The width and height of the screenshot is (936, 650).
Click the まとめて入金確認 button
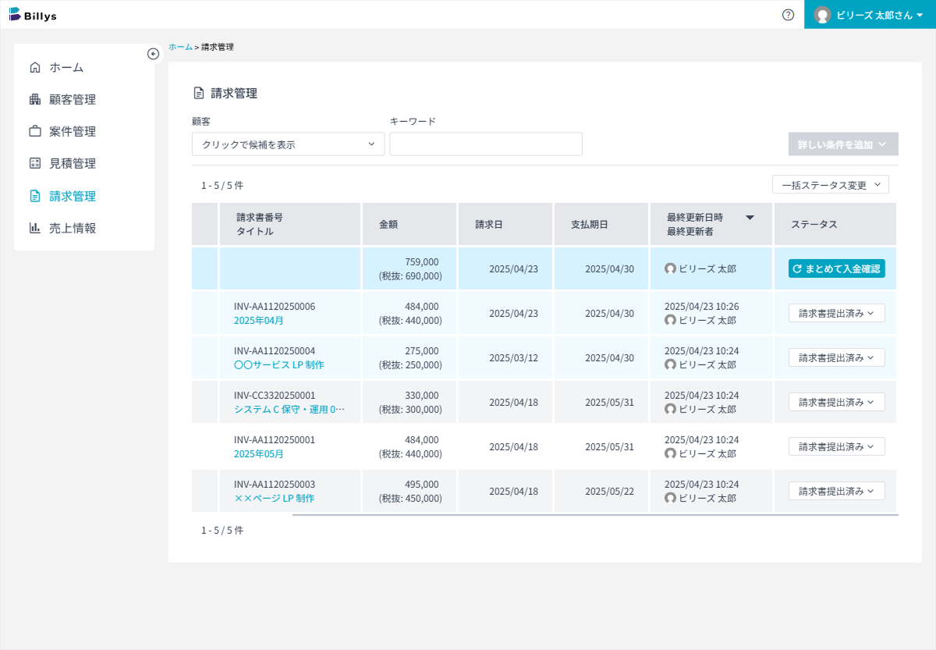[x=837, y=268]
